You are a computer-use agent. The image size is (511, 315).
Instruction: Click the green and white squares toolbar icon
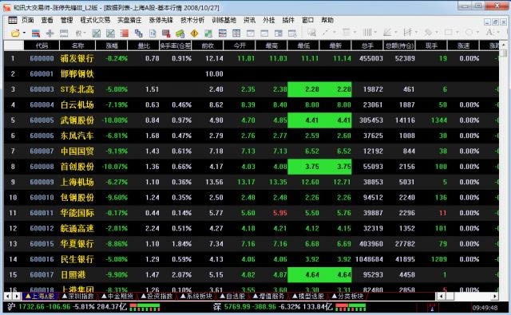(x=208, y=33)
